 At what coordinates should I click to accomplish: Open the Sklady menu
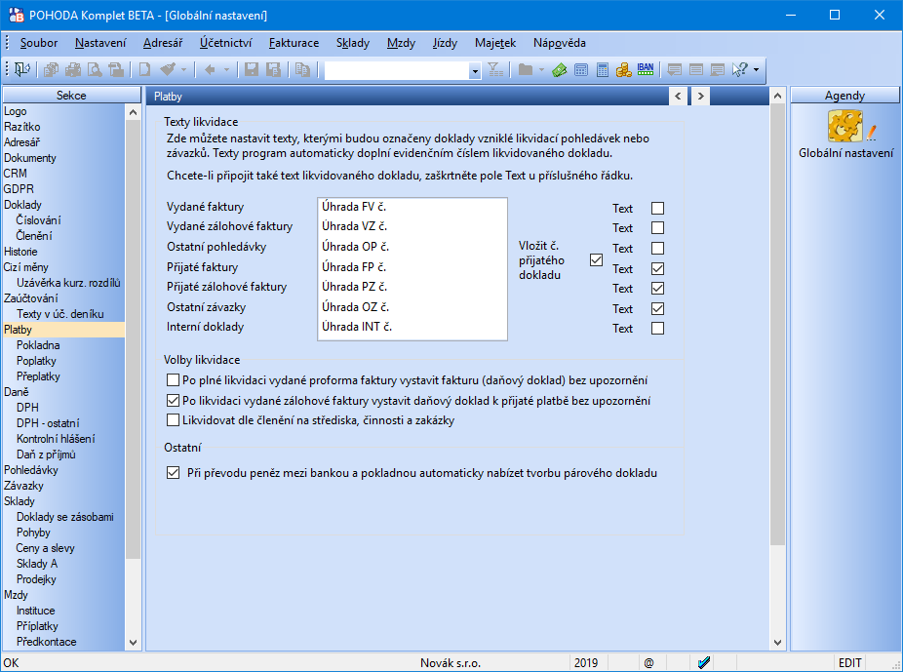coord(352,43)
